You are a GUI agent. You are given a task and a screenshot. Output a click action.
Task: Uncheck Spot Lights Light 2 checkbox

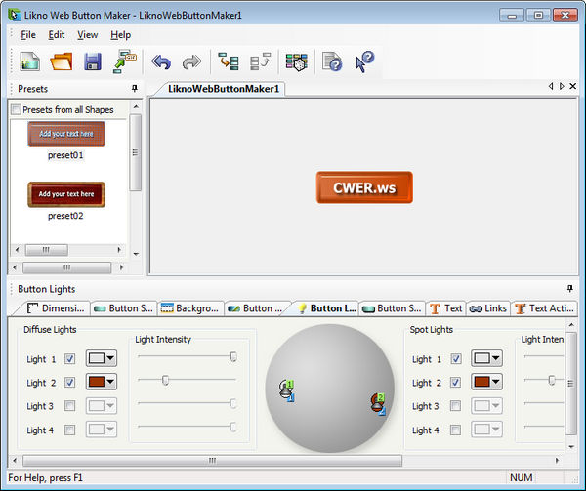click(x=455, y=383)
